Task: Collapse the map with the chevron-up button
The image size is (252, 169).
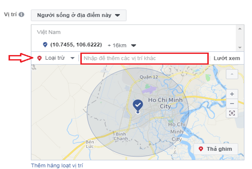Action: coord(232,74)
